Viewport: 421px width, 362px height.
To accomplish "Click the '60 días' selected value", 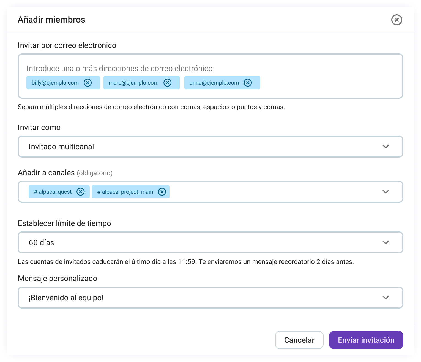I will click(x=42, y=242).
